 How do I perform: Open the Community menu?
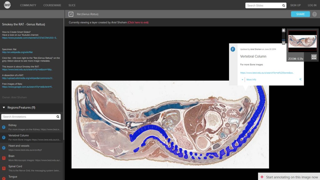coord(28,5)
